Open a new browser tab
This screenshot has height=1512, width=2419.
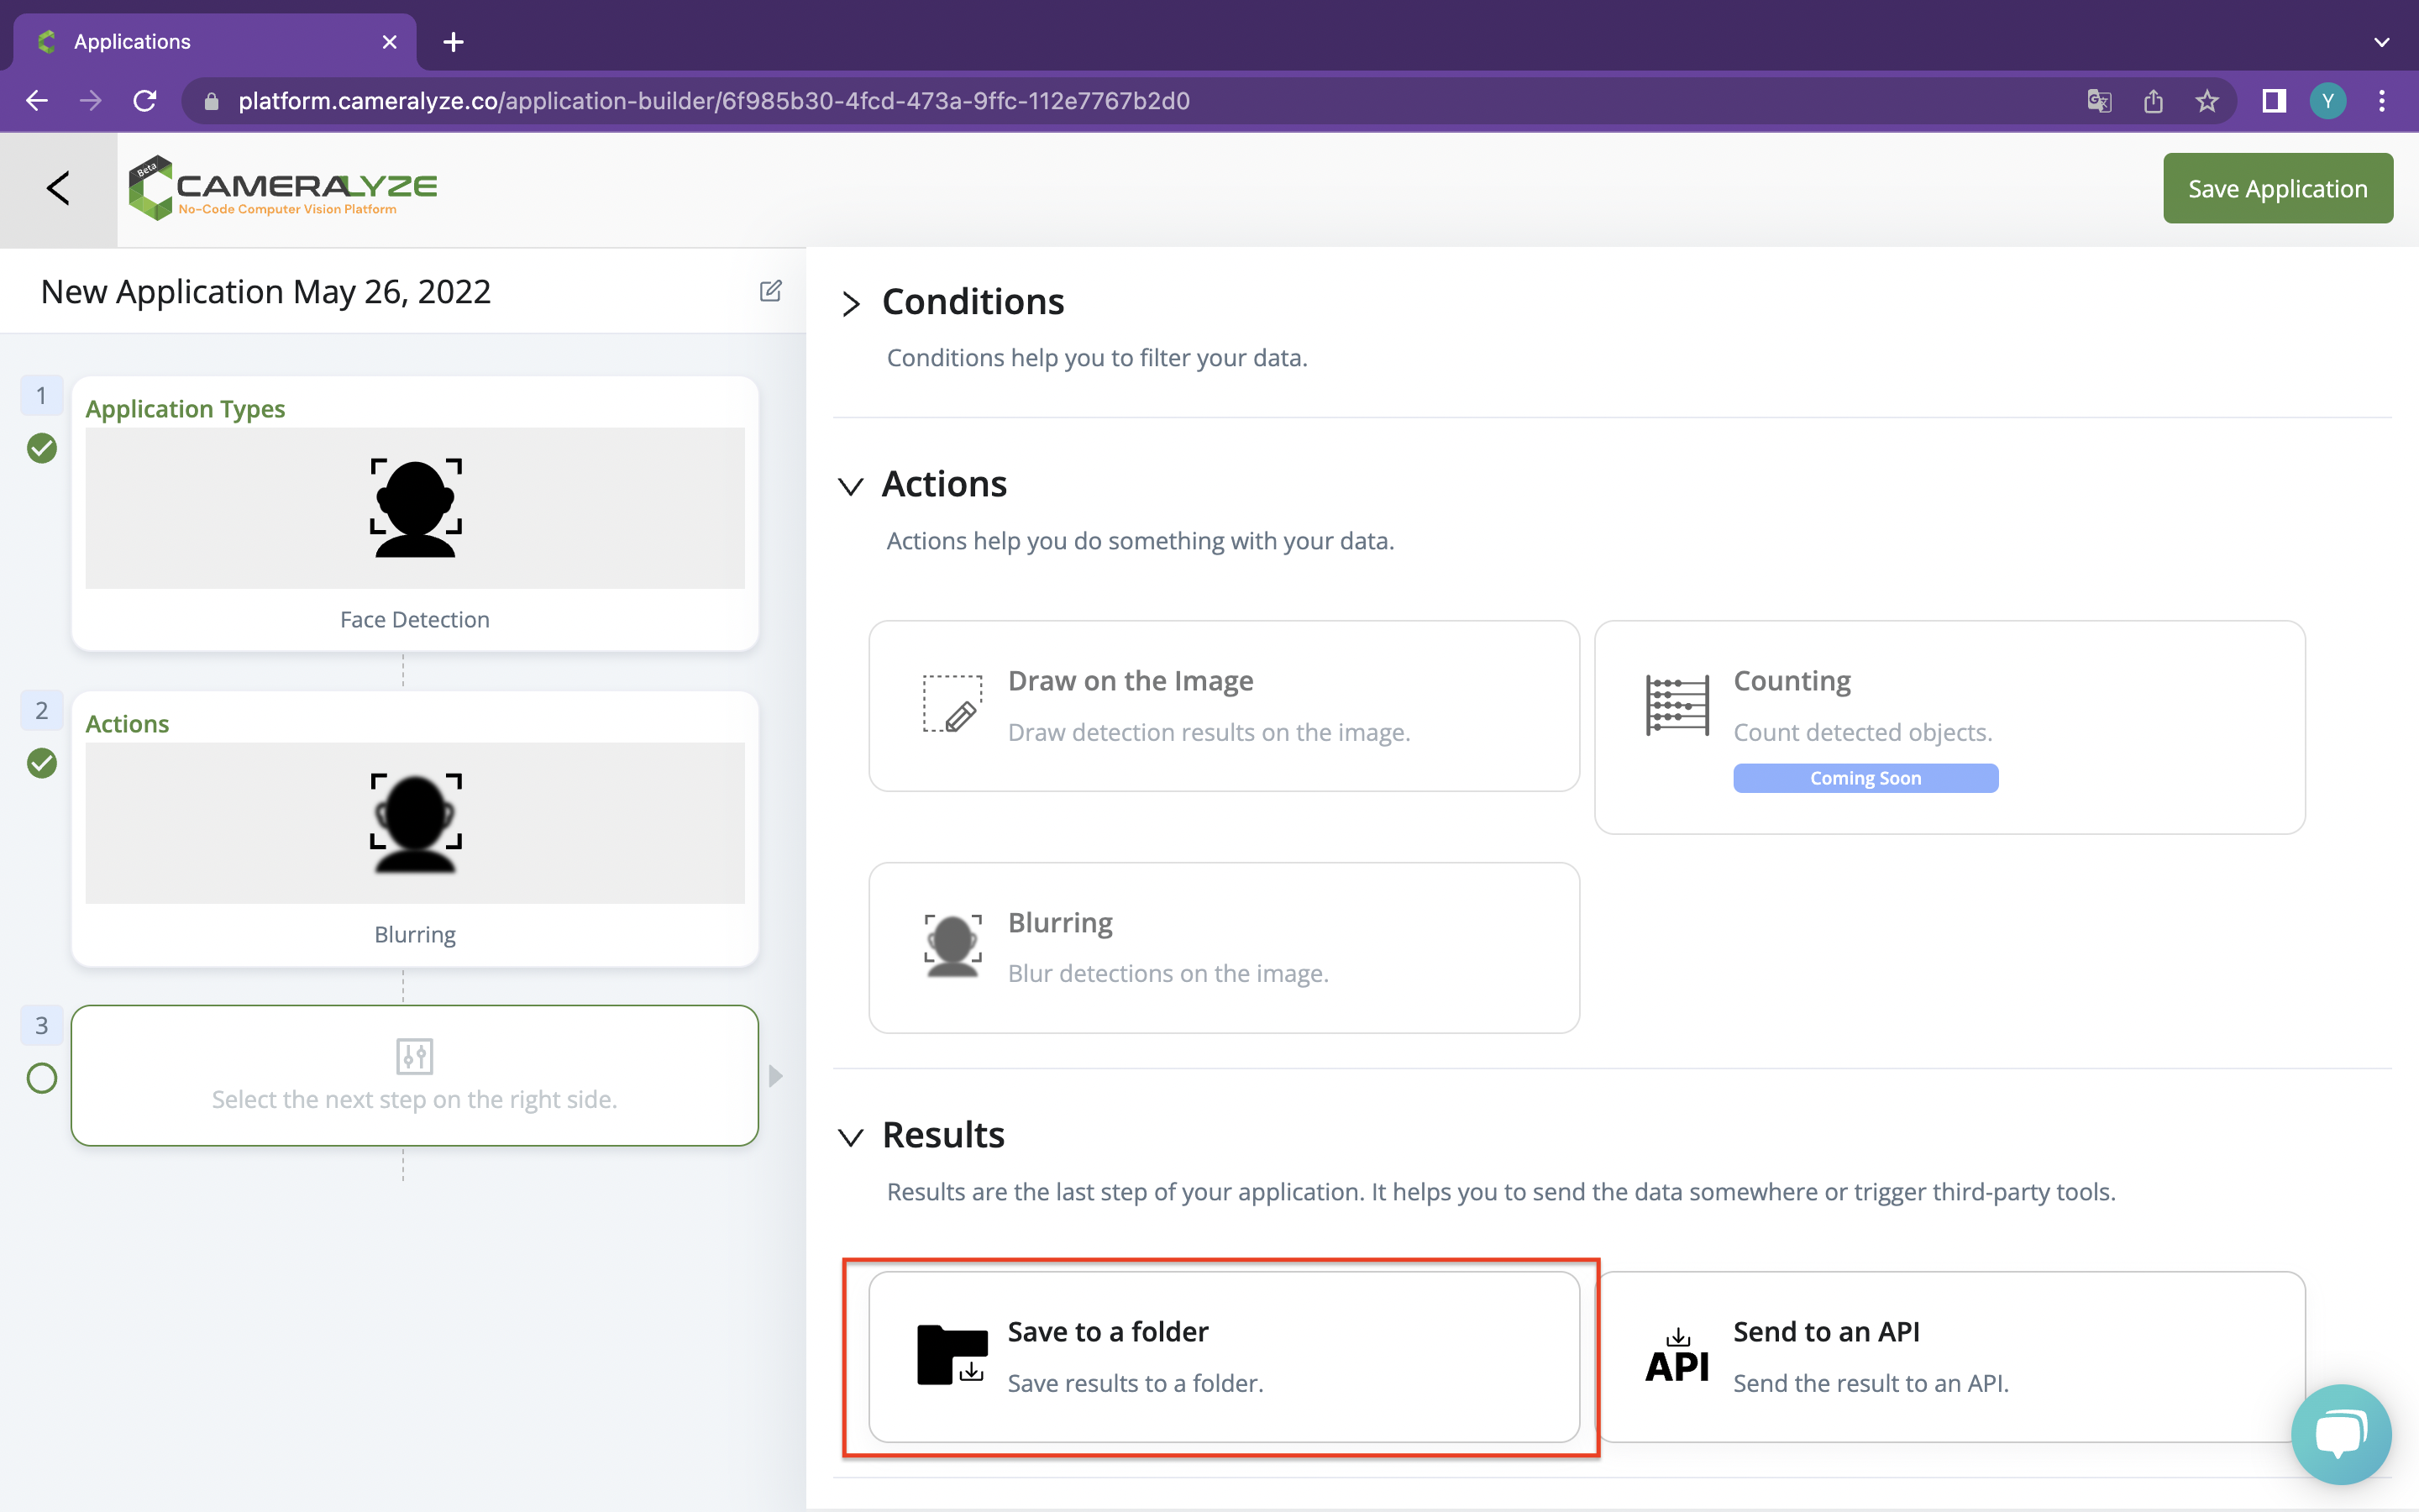click(x=453, y=42)
